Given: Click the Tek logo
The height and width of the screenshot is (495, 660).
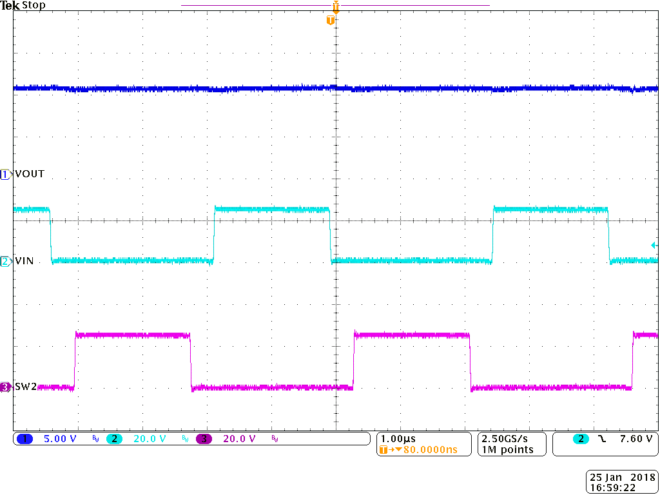Looking at the screenshot, I should point(10,5).
